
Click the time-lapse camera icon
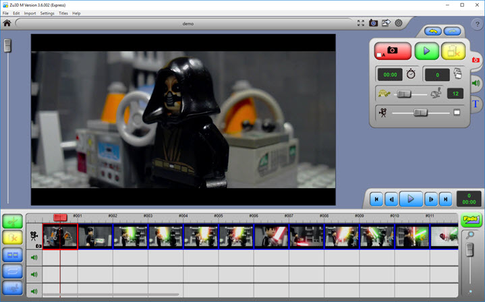click(373, 23)
